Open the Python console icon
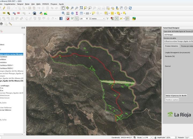The height and width of the screenshot is (139, 193). (x=41, y=13)
